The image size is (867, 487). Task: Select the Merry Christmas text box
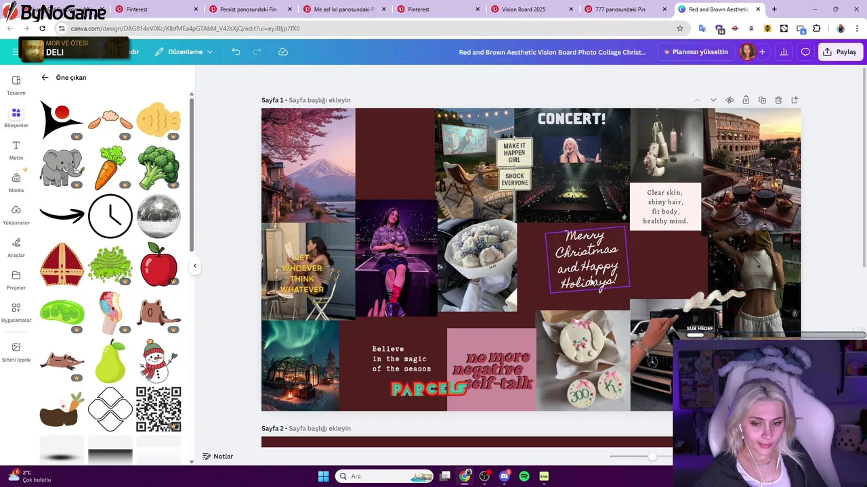[x=587, y=260]
